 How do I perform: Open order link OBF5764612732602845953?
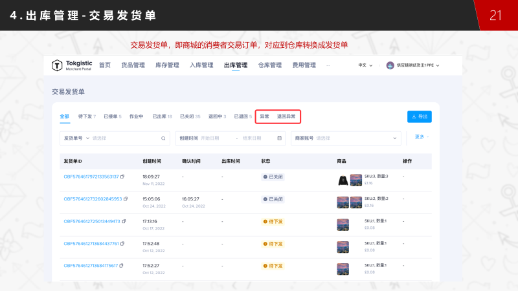93,199
